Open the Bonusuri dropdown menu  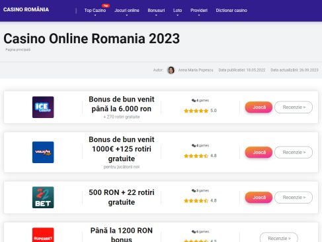(156, 11)
